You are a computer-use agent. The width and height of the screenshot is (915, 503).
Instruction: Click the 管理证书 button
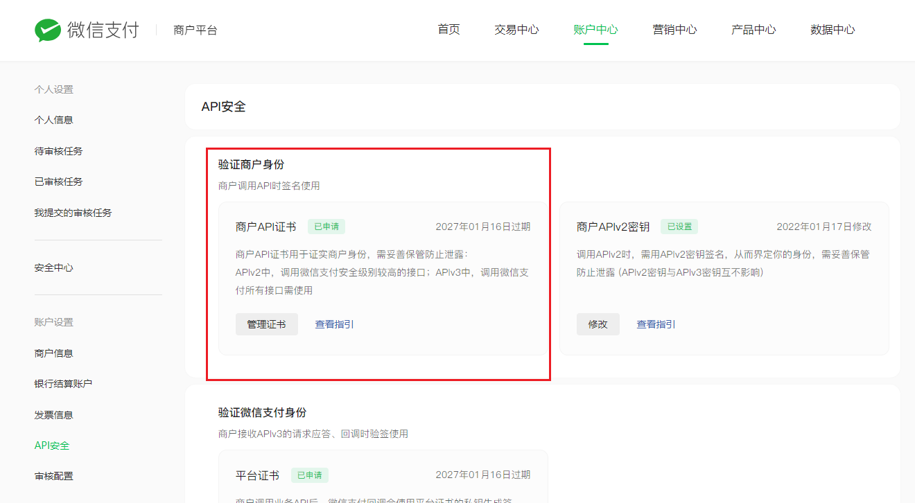point(267,324)
